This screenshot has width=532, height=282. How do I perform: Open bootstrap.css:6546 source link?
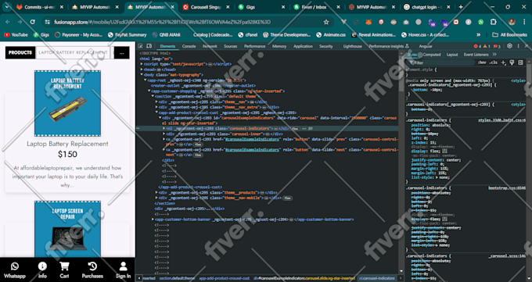tap(507, 187)
